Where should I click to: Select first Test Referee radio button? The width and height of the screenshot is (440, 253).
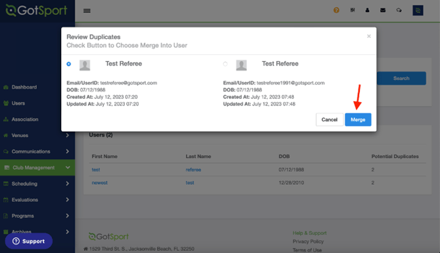click(69, 64)
